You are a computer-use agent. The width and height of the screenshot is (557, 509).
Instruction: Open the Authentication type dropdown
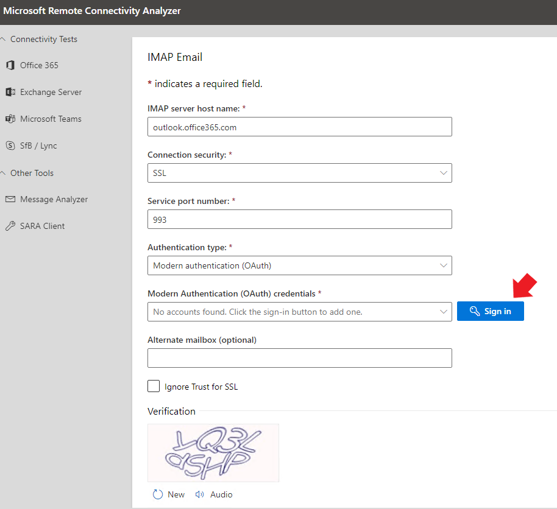299,265
